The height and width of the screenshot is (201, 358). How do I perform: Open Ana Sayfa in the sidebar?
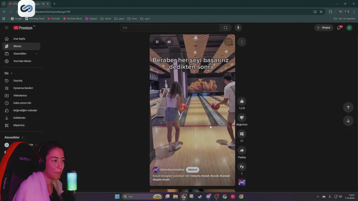coord(21,39)
